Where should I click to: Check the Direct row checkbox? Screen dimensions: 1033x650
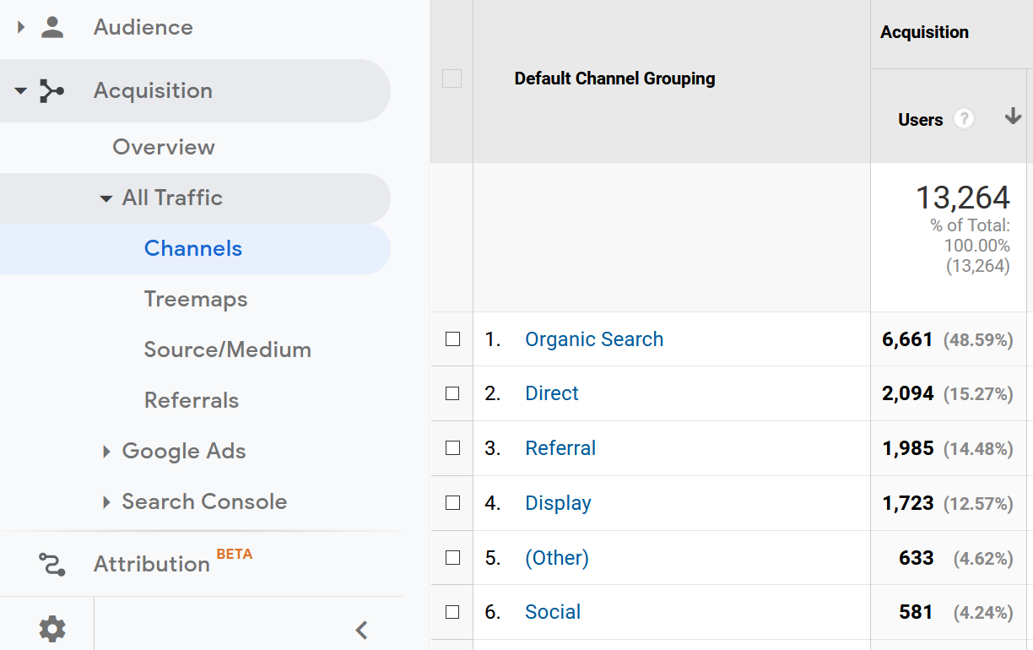[452, 393]
